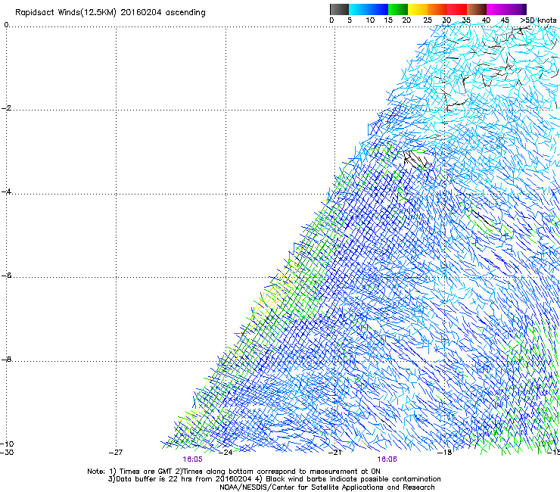Click the purple 45-50 knots legend swatch
This screenshot has height=492, width=560.
(516, 9)
